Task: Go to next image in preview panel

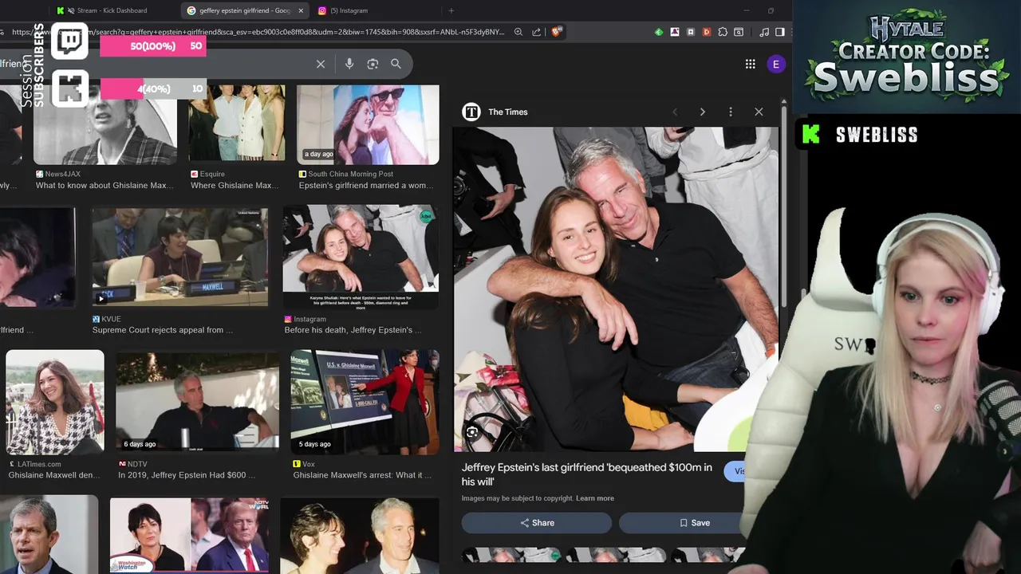Action: 703,112
